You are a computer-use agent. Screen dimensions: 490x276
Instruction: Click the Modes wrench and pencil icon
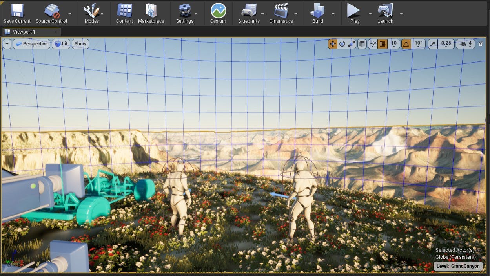[91, 11]
